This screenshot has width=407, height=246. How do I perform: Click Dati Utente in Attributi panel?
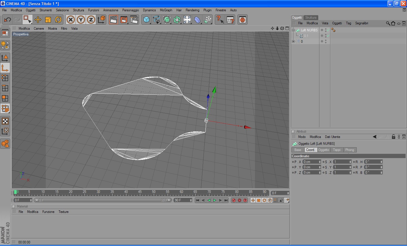pos(332,137)
